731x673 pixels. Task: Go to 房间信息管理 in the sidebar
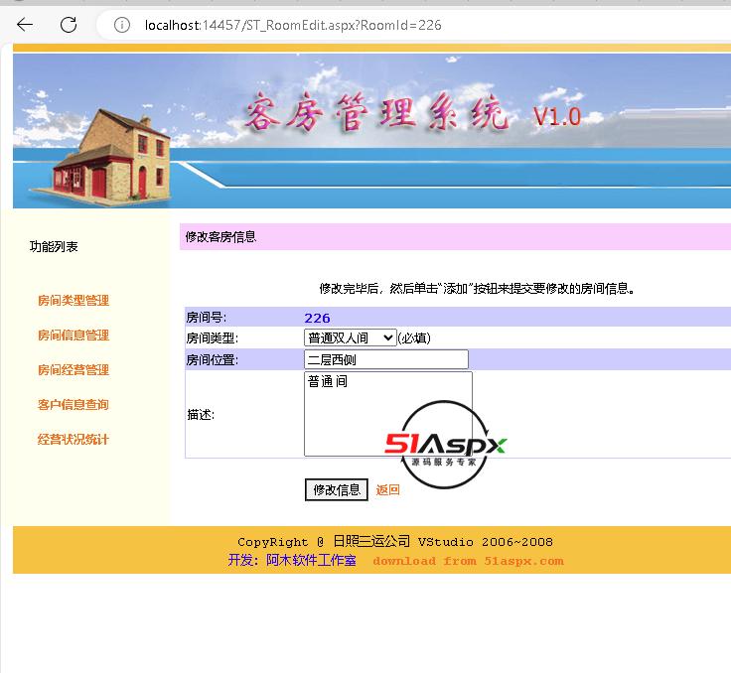click(x=73, y=336)
